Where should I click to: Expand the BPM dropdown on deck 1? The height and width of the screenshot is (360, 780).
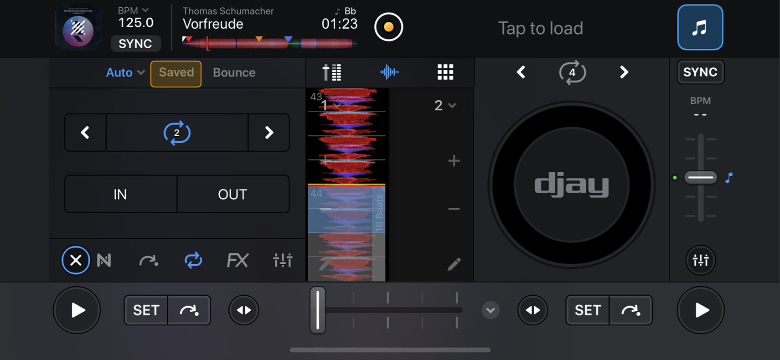(x=133, y=10)
